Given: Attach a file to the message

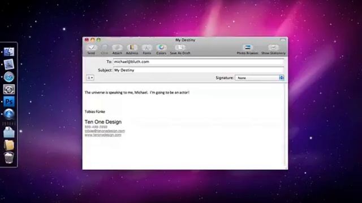Looking at the screenshot, I should pyautogui.click(x=117, y=49).
